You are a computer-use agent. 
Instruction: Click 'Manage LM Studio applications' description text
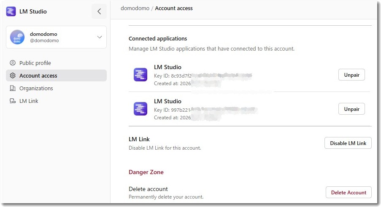click(211, 49)
